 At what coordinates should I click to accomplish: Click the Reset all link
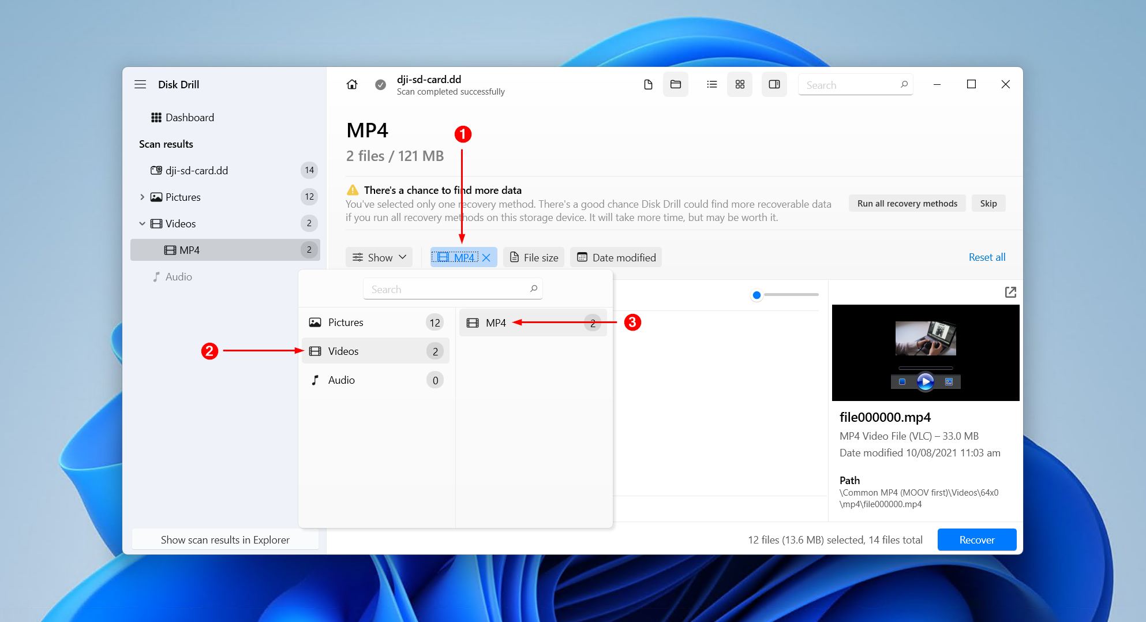pyautogui.click(x=987, y=257)
